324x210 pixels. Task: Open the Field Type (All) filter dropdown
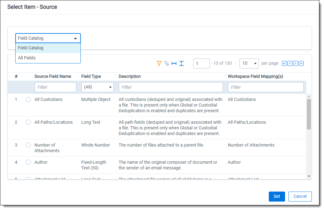point(97,87)
